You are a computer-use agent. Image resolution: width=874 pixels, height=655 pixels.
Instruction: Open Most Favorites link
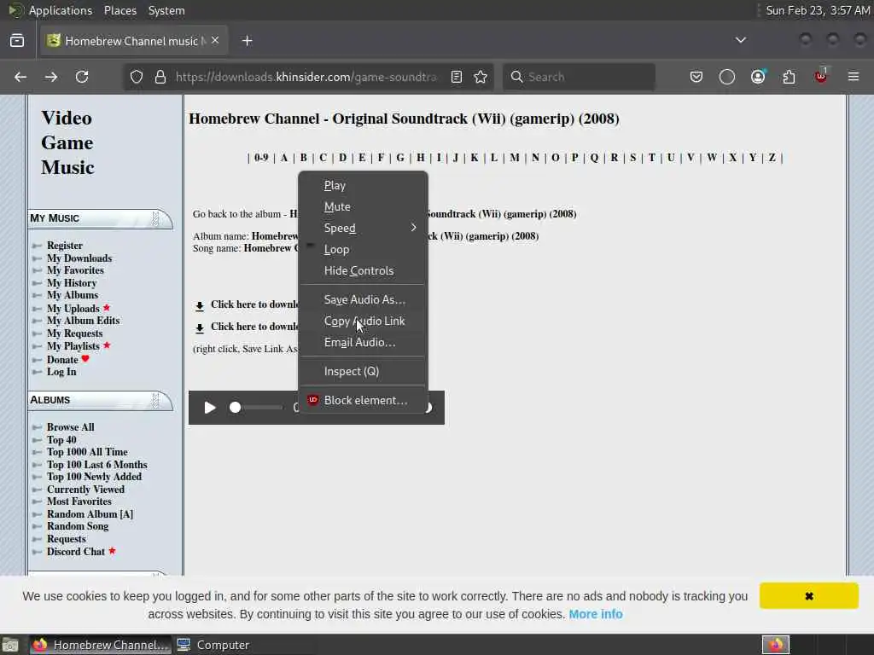(x=79, y=501)
